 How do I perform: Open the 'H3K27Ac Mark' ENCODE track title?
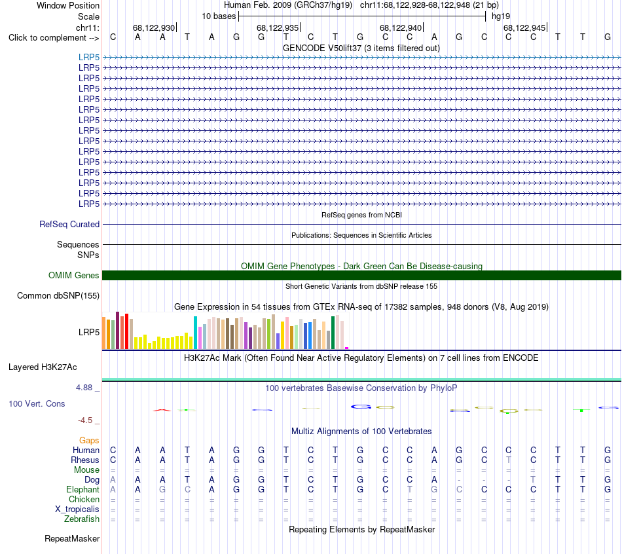tap(361, 358)
